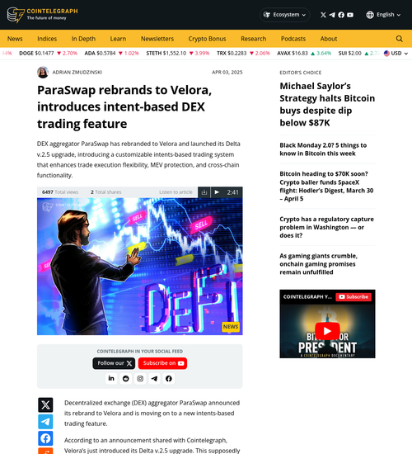Open the Indices menu
Viewport: 412px width, 454px height.
tap(47, 39)
